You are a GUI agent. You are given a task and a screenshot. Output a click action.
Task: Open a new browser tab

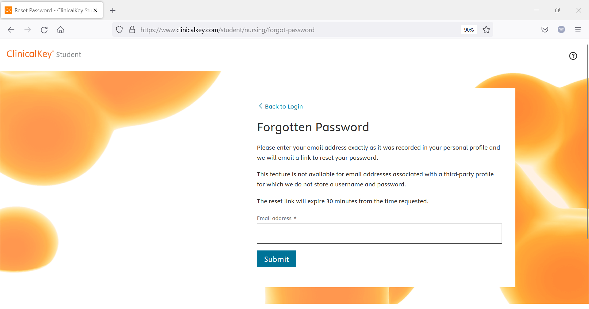(x=113, y=10)
